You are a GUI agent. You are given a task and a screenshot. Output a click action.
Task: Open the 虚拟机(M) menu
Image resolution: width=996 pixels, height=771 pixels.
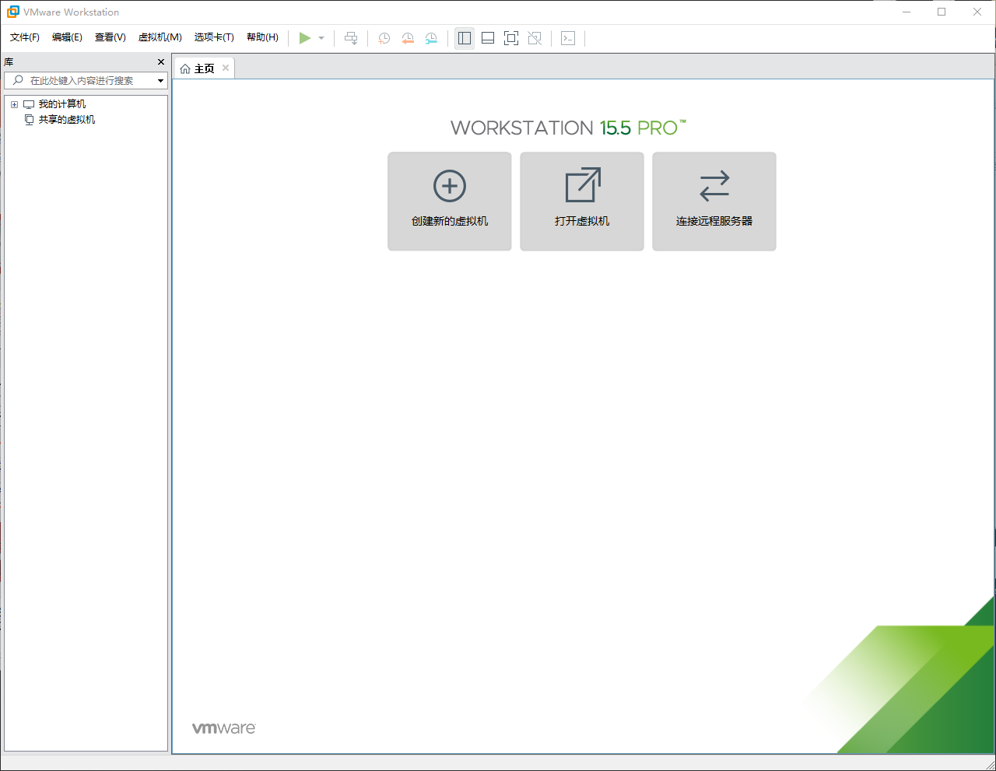pos(159,37)
